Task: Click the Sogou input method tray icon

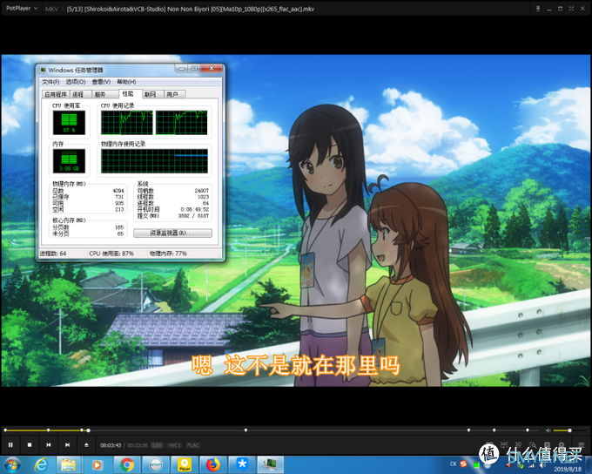Action: coord(464,464)
